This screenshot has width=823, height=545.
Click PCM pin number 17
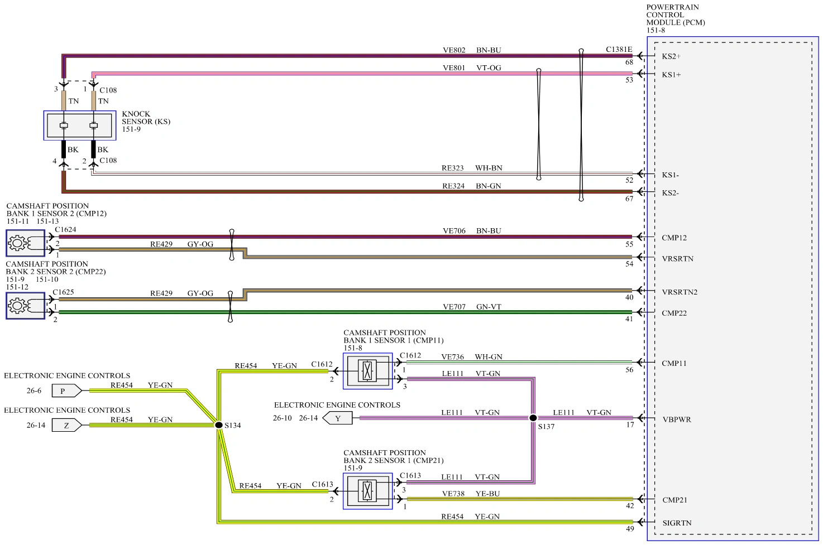(x=630, y=425)
